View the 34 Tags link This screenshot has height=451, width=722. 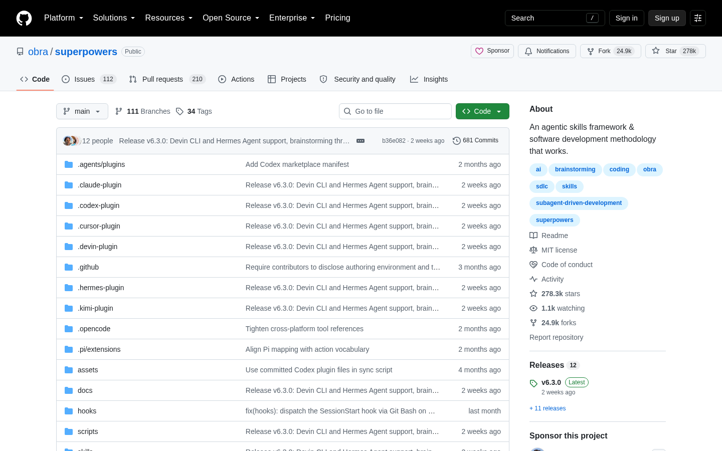[194, 111]
